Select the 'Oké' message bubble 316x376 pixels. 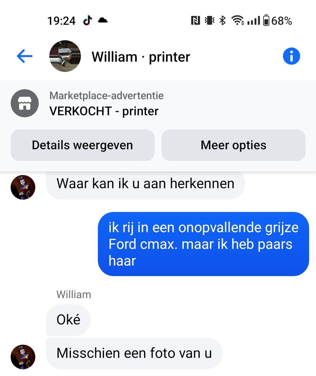tap(68, 320)
